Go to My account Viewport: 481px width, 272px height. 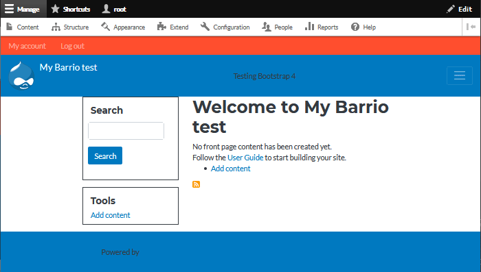[x=27, y=46]
